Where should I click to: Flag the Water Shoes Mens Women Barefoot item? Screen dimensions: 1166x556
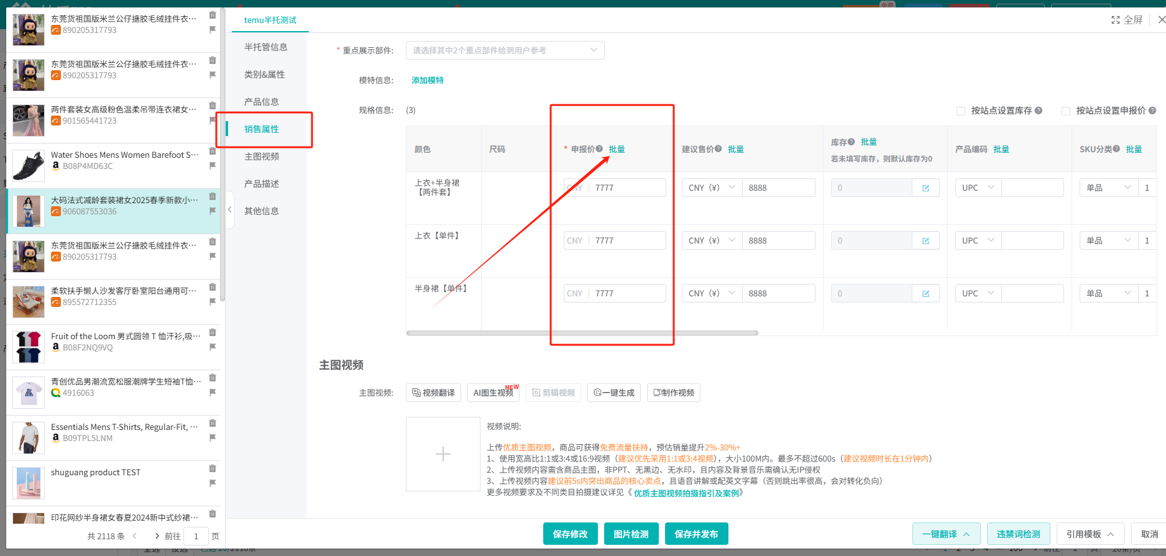coord(213,165)
